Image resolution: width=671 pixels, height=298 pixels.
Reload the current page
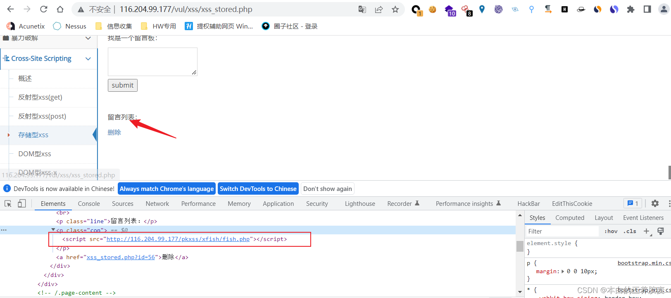tap(44, 9)
